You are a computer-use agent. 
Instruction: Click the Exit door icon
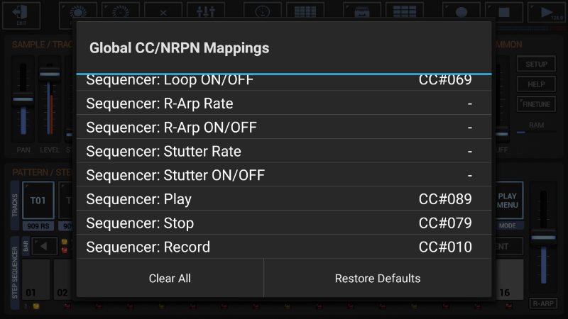(21, 14)
